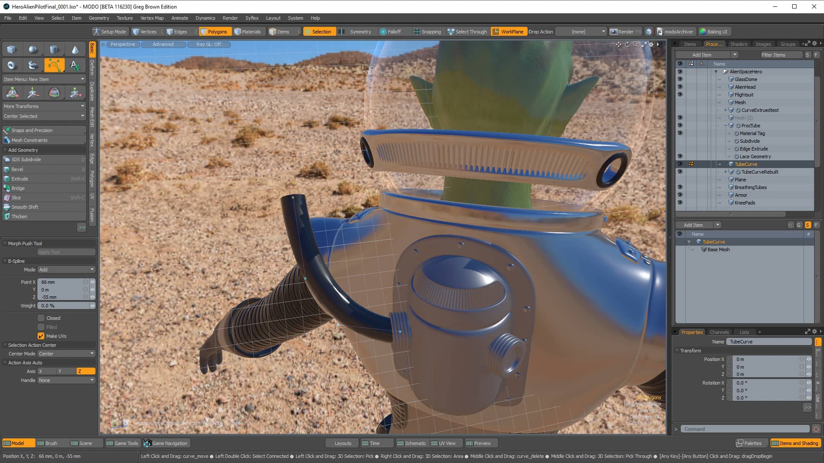Hide the GlassDome item via its eye toggle
824x463 pixels.
681,79
